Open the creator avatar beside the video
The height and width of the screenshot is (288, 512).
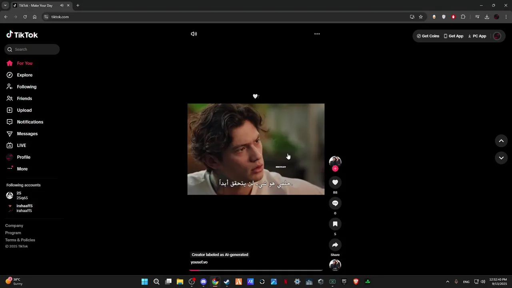[335, 162]
